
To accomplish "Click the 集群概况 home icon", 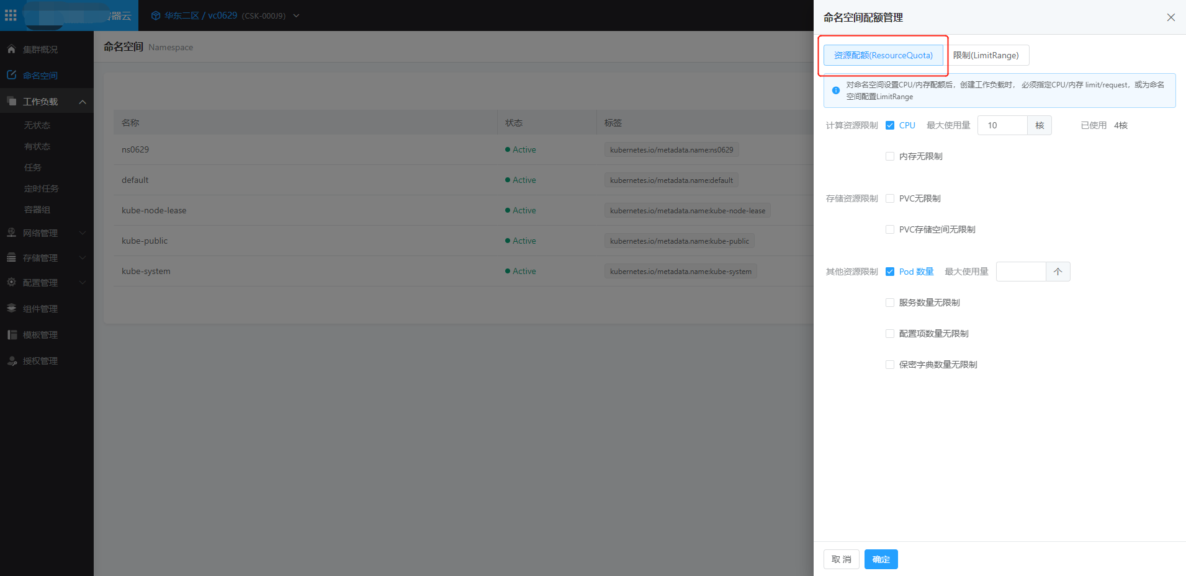I will tap(11, 49).
